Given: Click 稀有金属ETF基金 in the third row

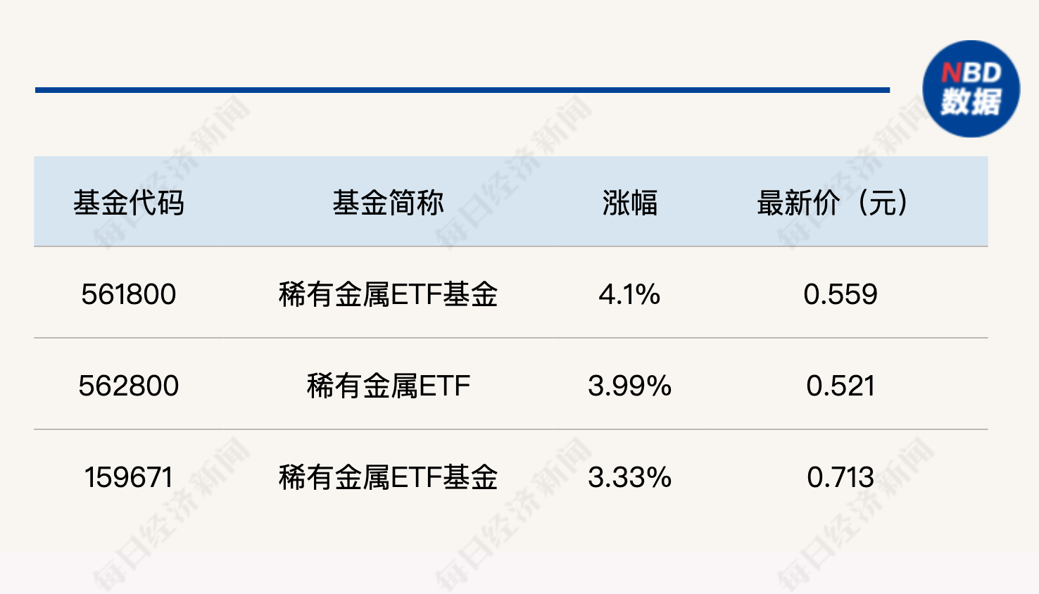Looking at the screenshot, I should [389, 477].
